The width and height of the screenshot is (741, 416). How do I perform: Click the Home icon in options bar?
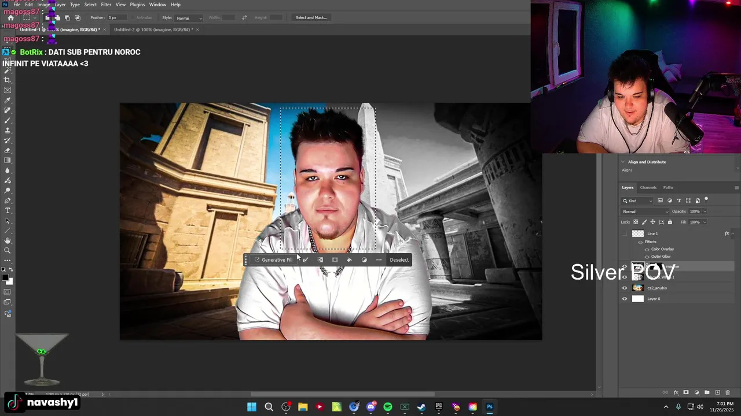[x=10, y=18]
